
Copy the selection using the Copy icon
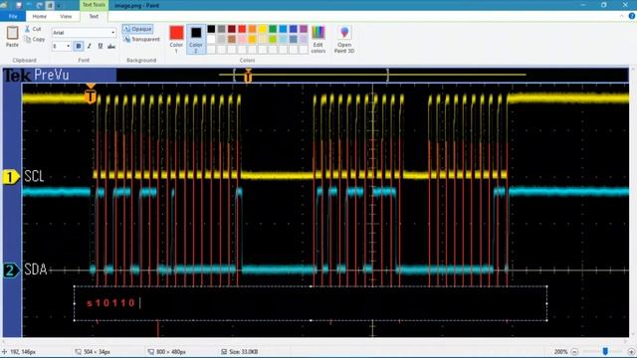click(x=35, y=40)
